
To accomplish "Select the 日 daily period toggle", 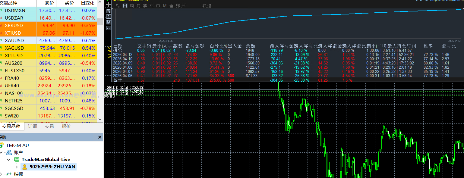I will pyautogui.click(x=125, y=6).
